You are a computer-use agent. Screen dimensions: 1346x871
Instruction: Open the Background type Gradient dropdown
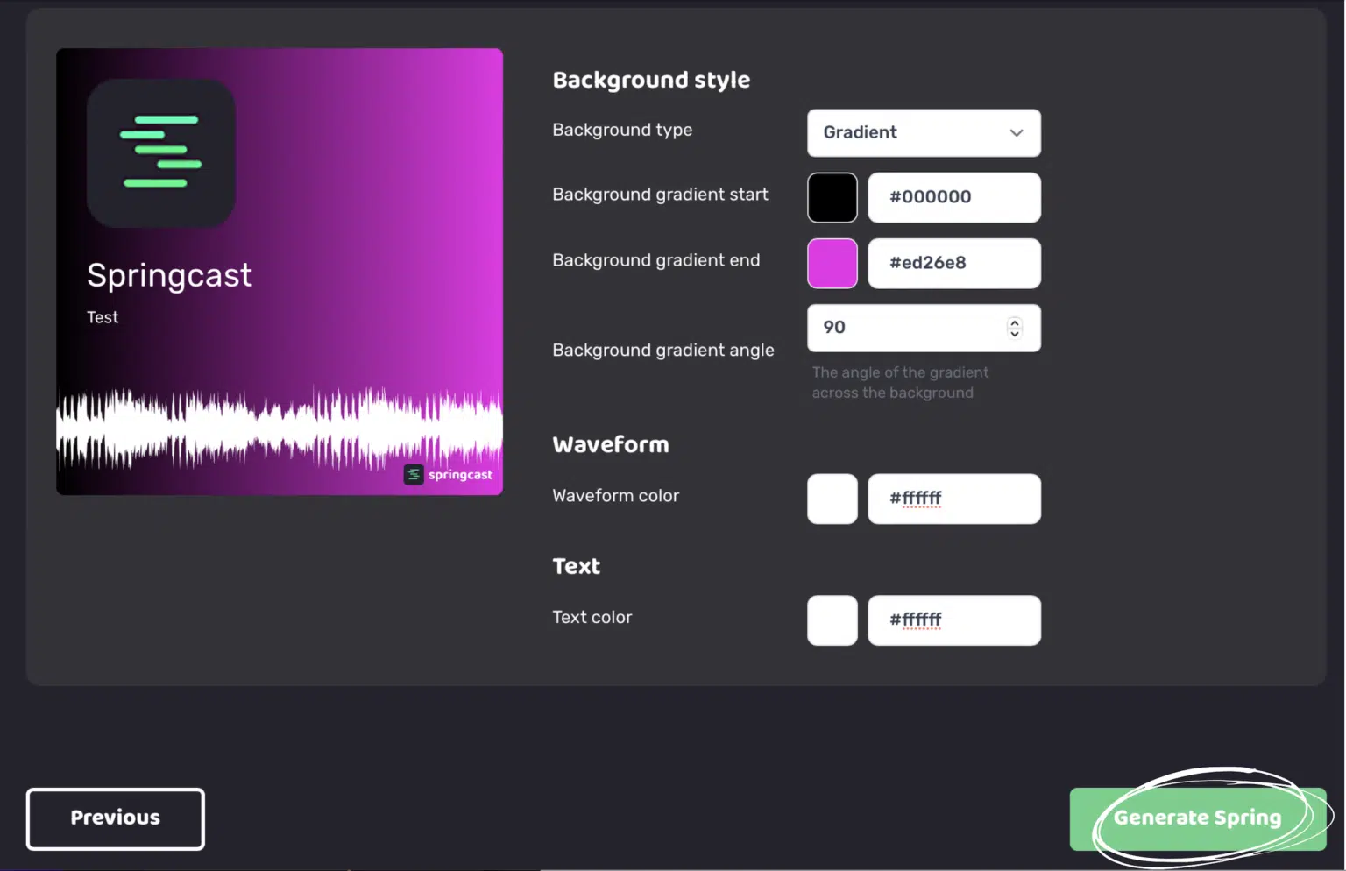[924, 133]
